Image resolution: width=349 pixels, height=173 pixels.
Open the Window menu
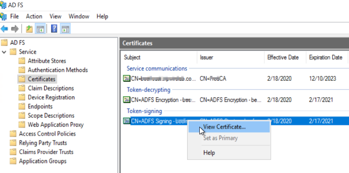[x=79, y=17]
